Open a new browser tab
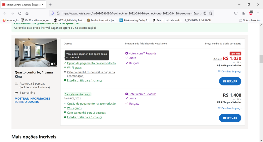This screenshot has width=263, height=142. pos(50,4)
